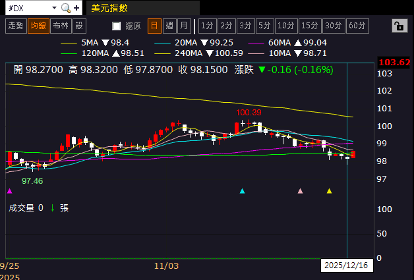Switch to the 2分 interval
414x280 pixels.
click(227, 26)
